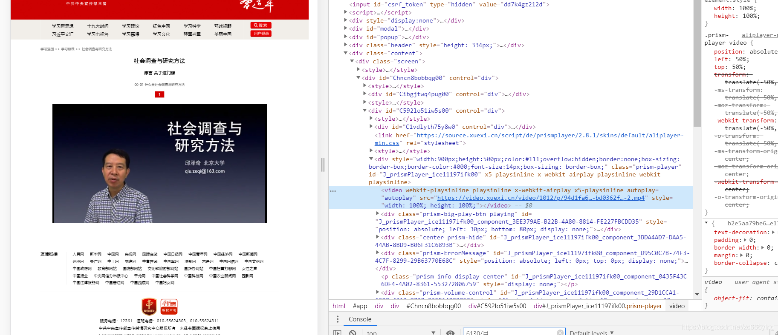The width and height of the screenshot is (778, 335).
Task: Expand the script element node
Action: tap(346, 12)
